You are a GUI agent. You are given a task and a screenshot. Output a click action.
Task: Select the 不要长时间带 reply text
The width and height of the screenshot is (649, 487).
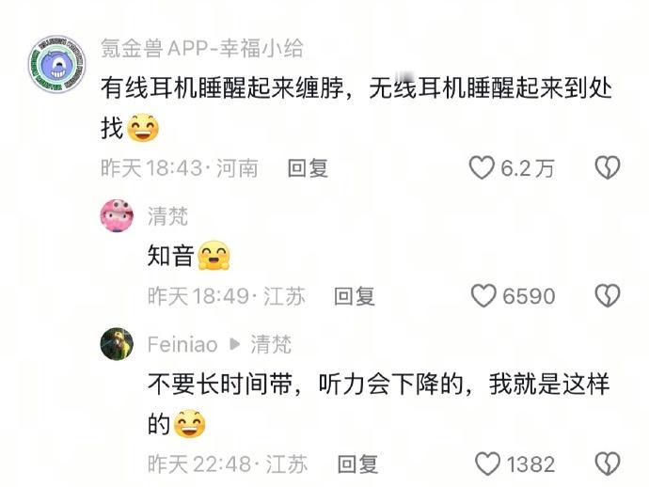(x=379, y=403)
